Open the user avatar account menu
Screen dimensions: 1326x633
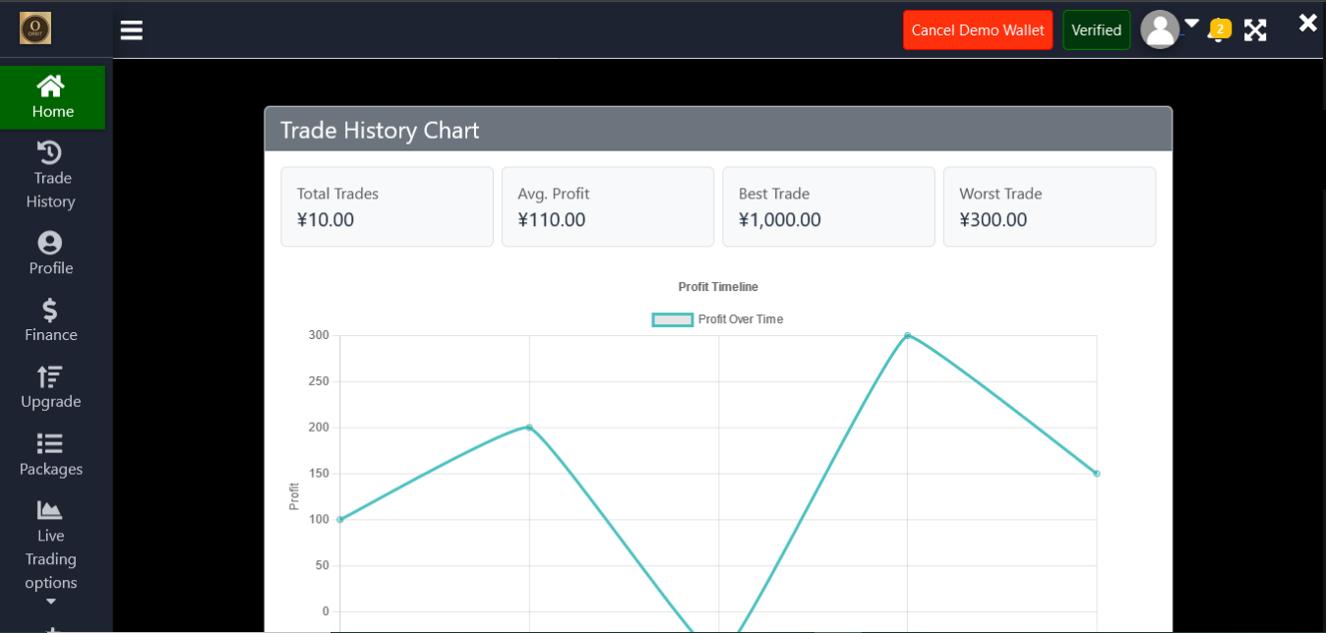click(1160, 29)
